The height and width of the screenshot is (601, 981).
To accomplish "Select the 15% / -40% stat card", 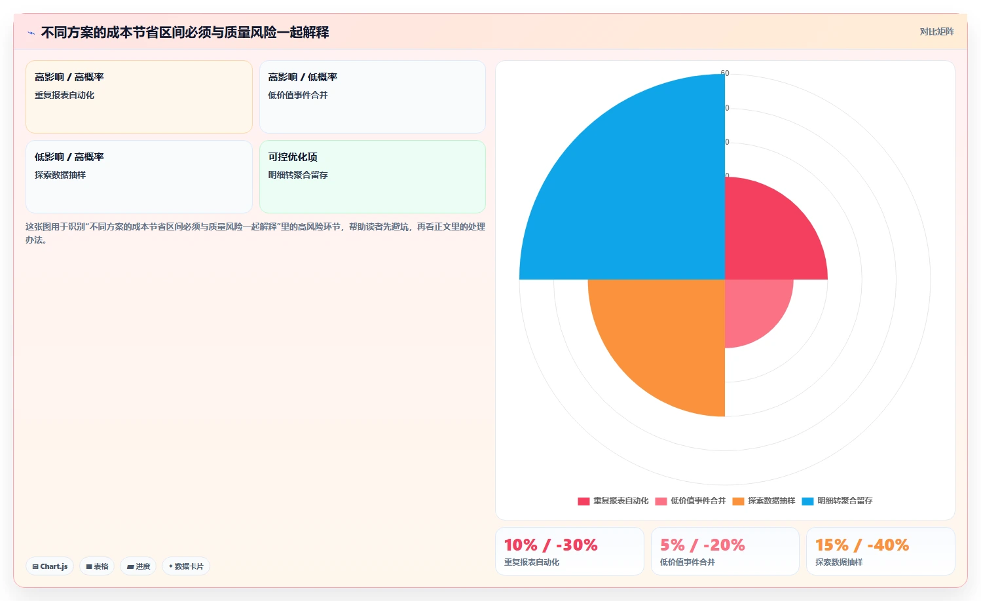I will coord(881,551).
